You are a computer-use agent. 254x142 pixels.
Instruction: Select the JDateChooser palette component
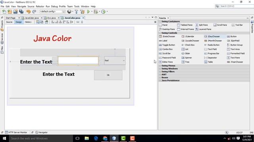point(167,37)
